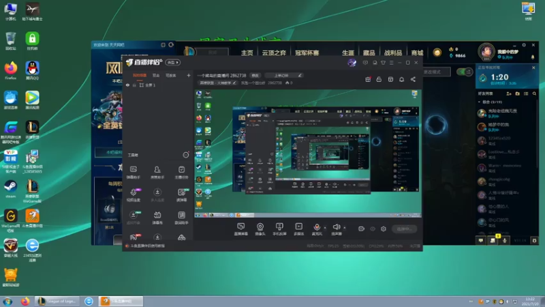Click the mode pill button next to 直播伴侣 logo

click(173, 62)
